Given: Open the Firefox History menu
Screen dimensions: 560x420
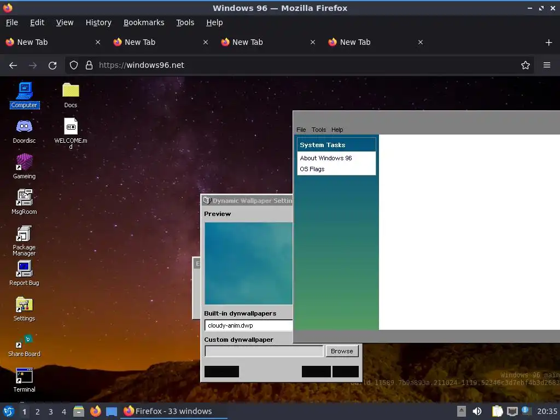Looking at the screenshot, I should click(98, 22).
